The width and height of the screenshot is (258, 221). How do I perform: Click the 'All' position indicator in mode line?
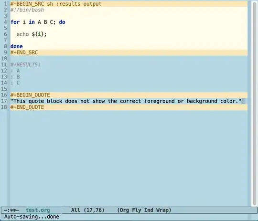click(x=75, y=210)
